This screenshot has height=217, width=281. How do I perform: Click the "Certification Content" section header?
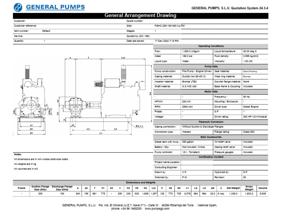(x=211, y=157)
